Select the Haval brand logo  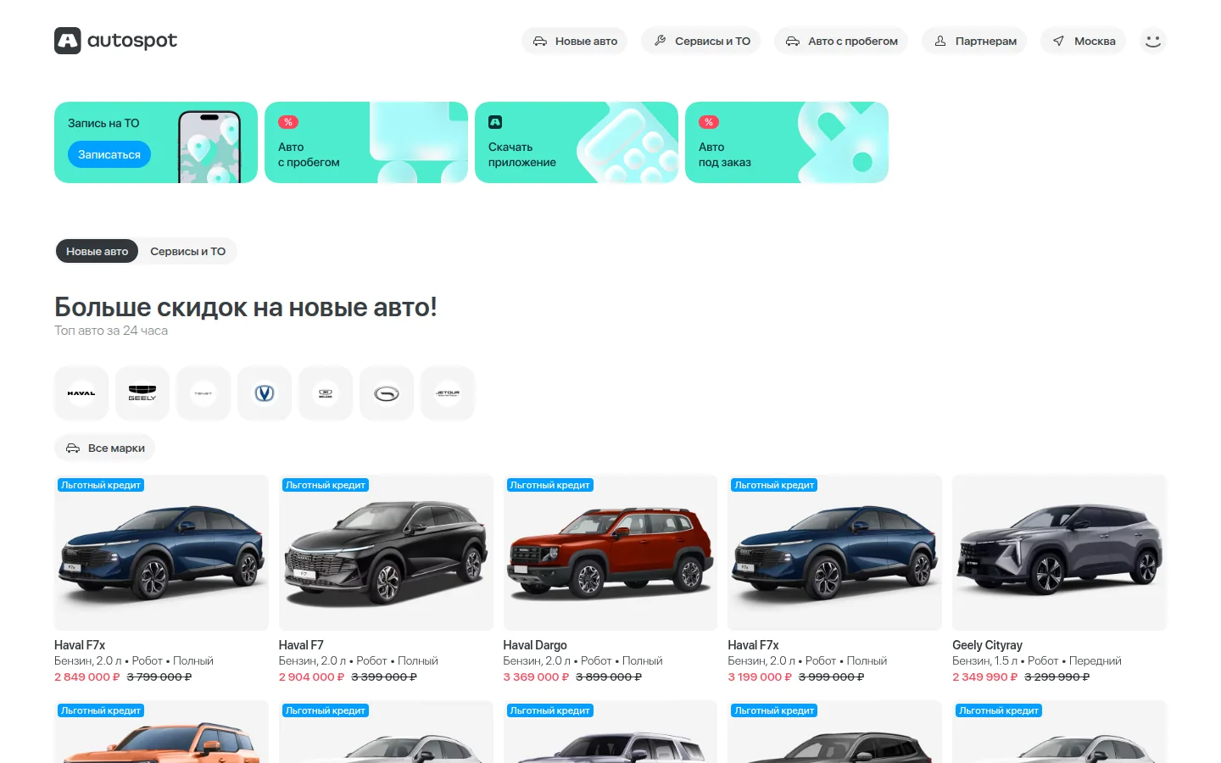pos(81,393)
